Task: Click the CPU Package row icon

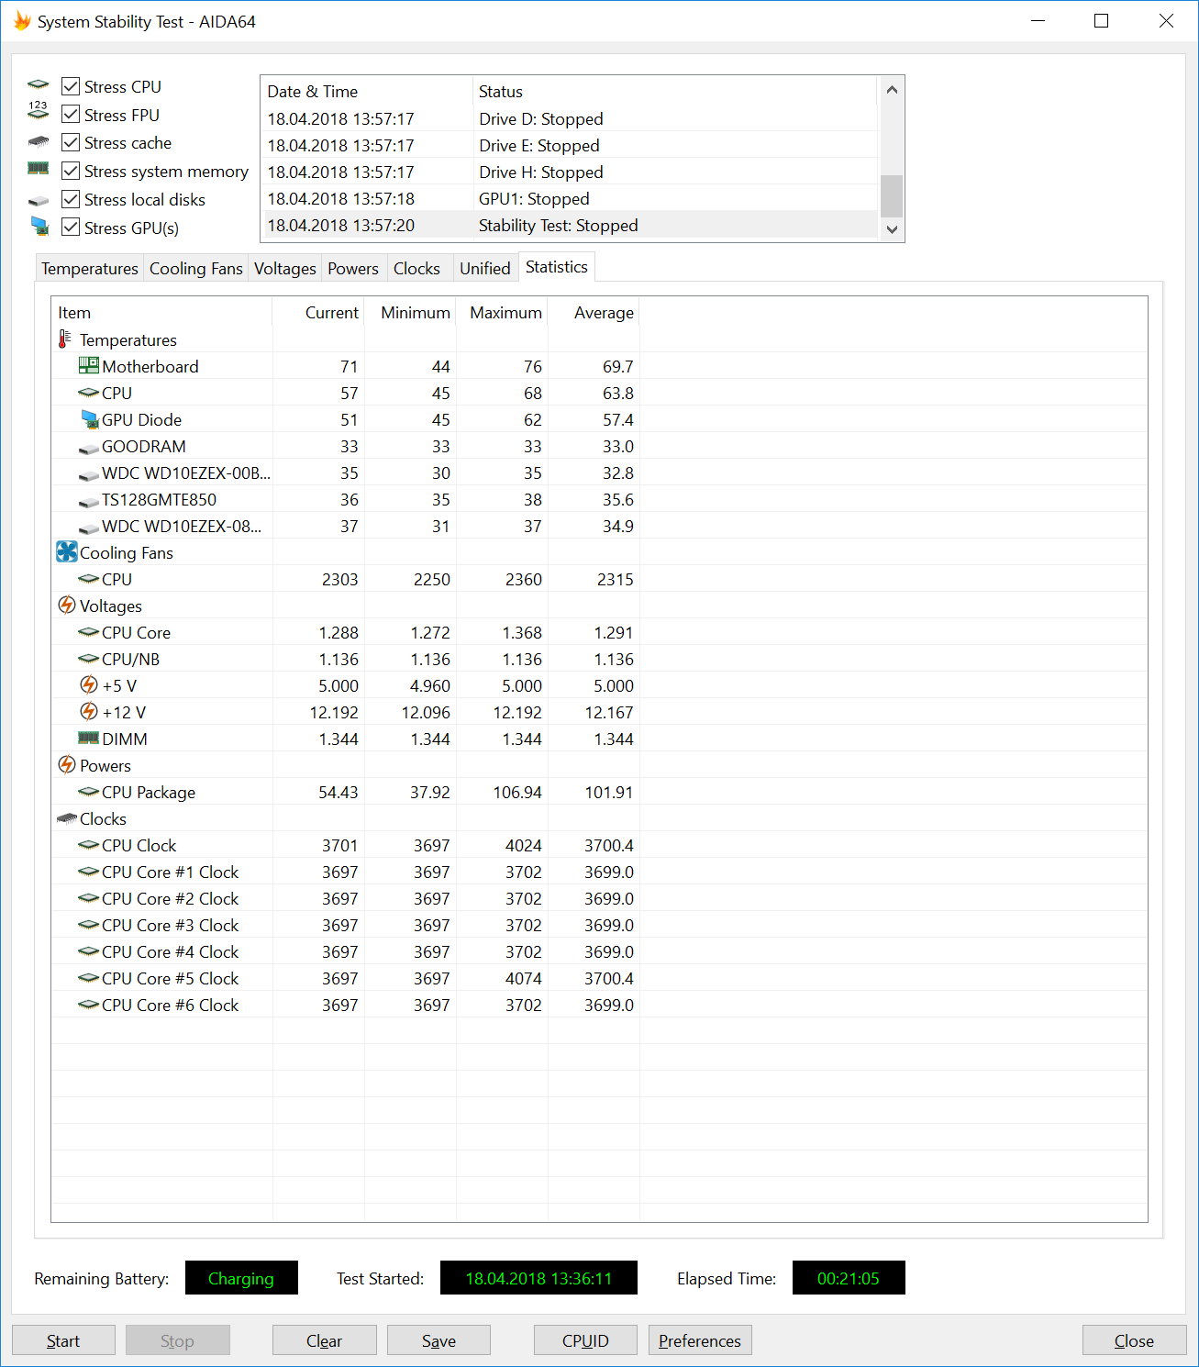Action: [x=88, y=791]
